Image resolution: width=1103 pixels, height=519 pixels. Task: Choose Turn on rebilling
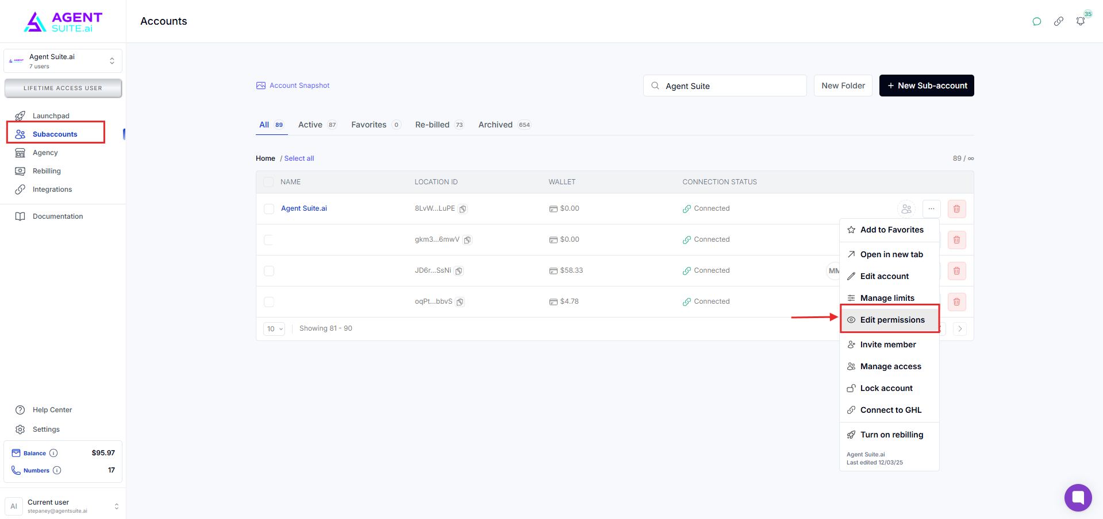(x=890, y=435)
